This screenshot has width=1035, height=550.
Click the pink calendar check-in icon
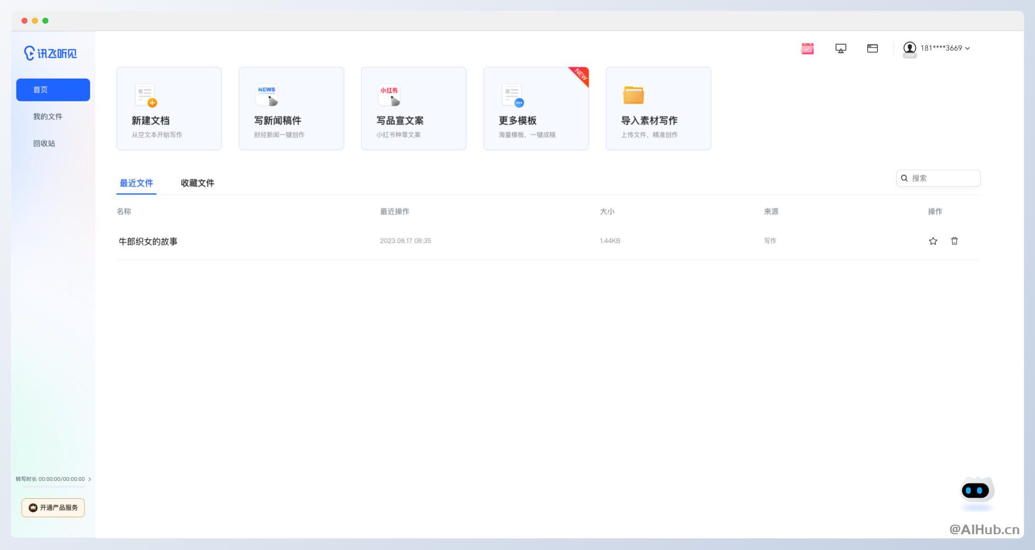(807, 49)
